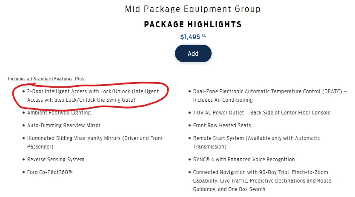Click the Add button

(x=193, y=54)
